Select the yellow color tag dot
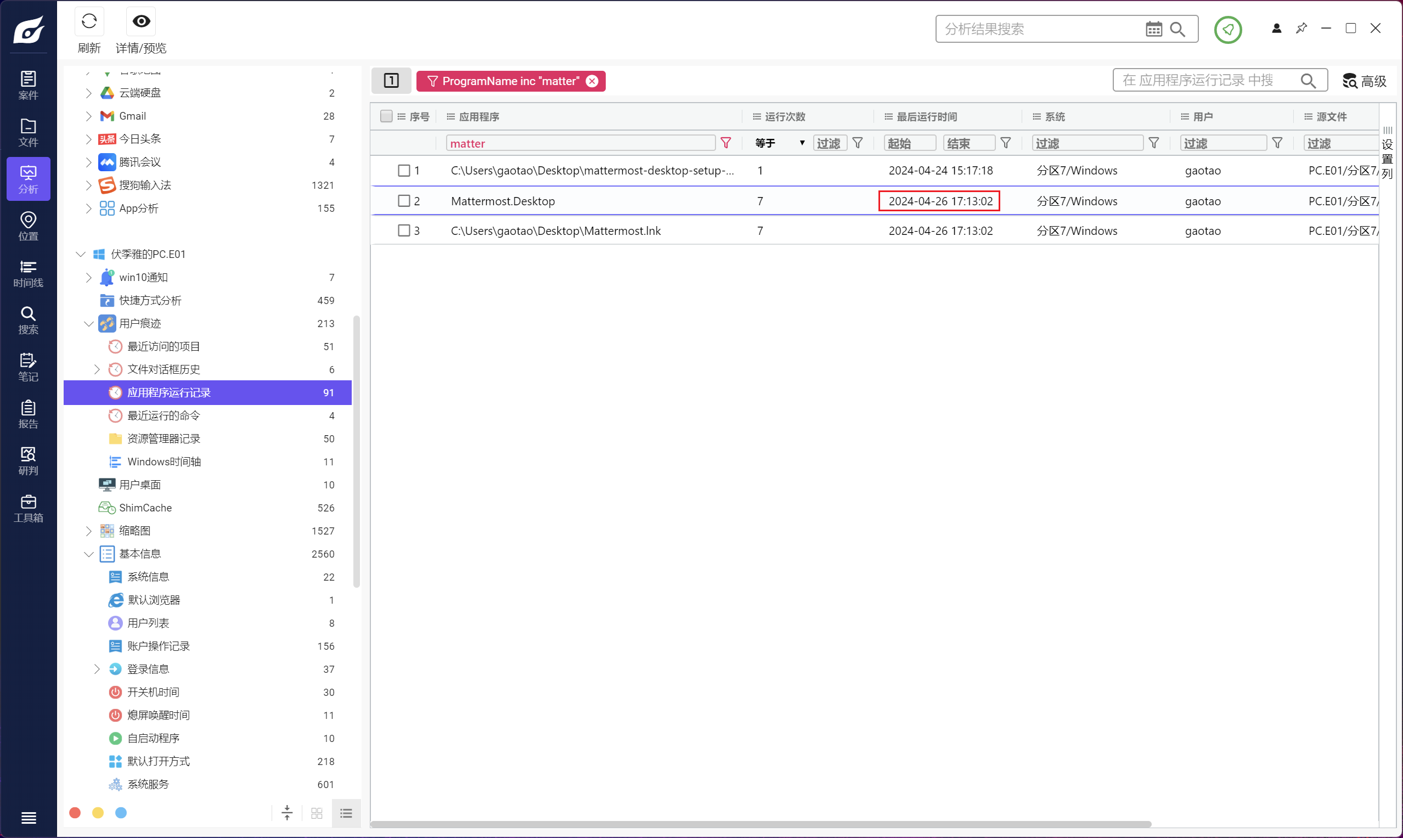This screenshot has width=1403, height=838. pyautogui.click(x=98, y=813)
